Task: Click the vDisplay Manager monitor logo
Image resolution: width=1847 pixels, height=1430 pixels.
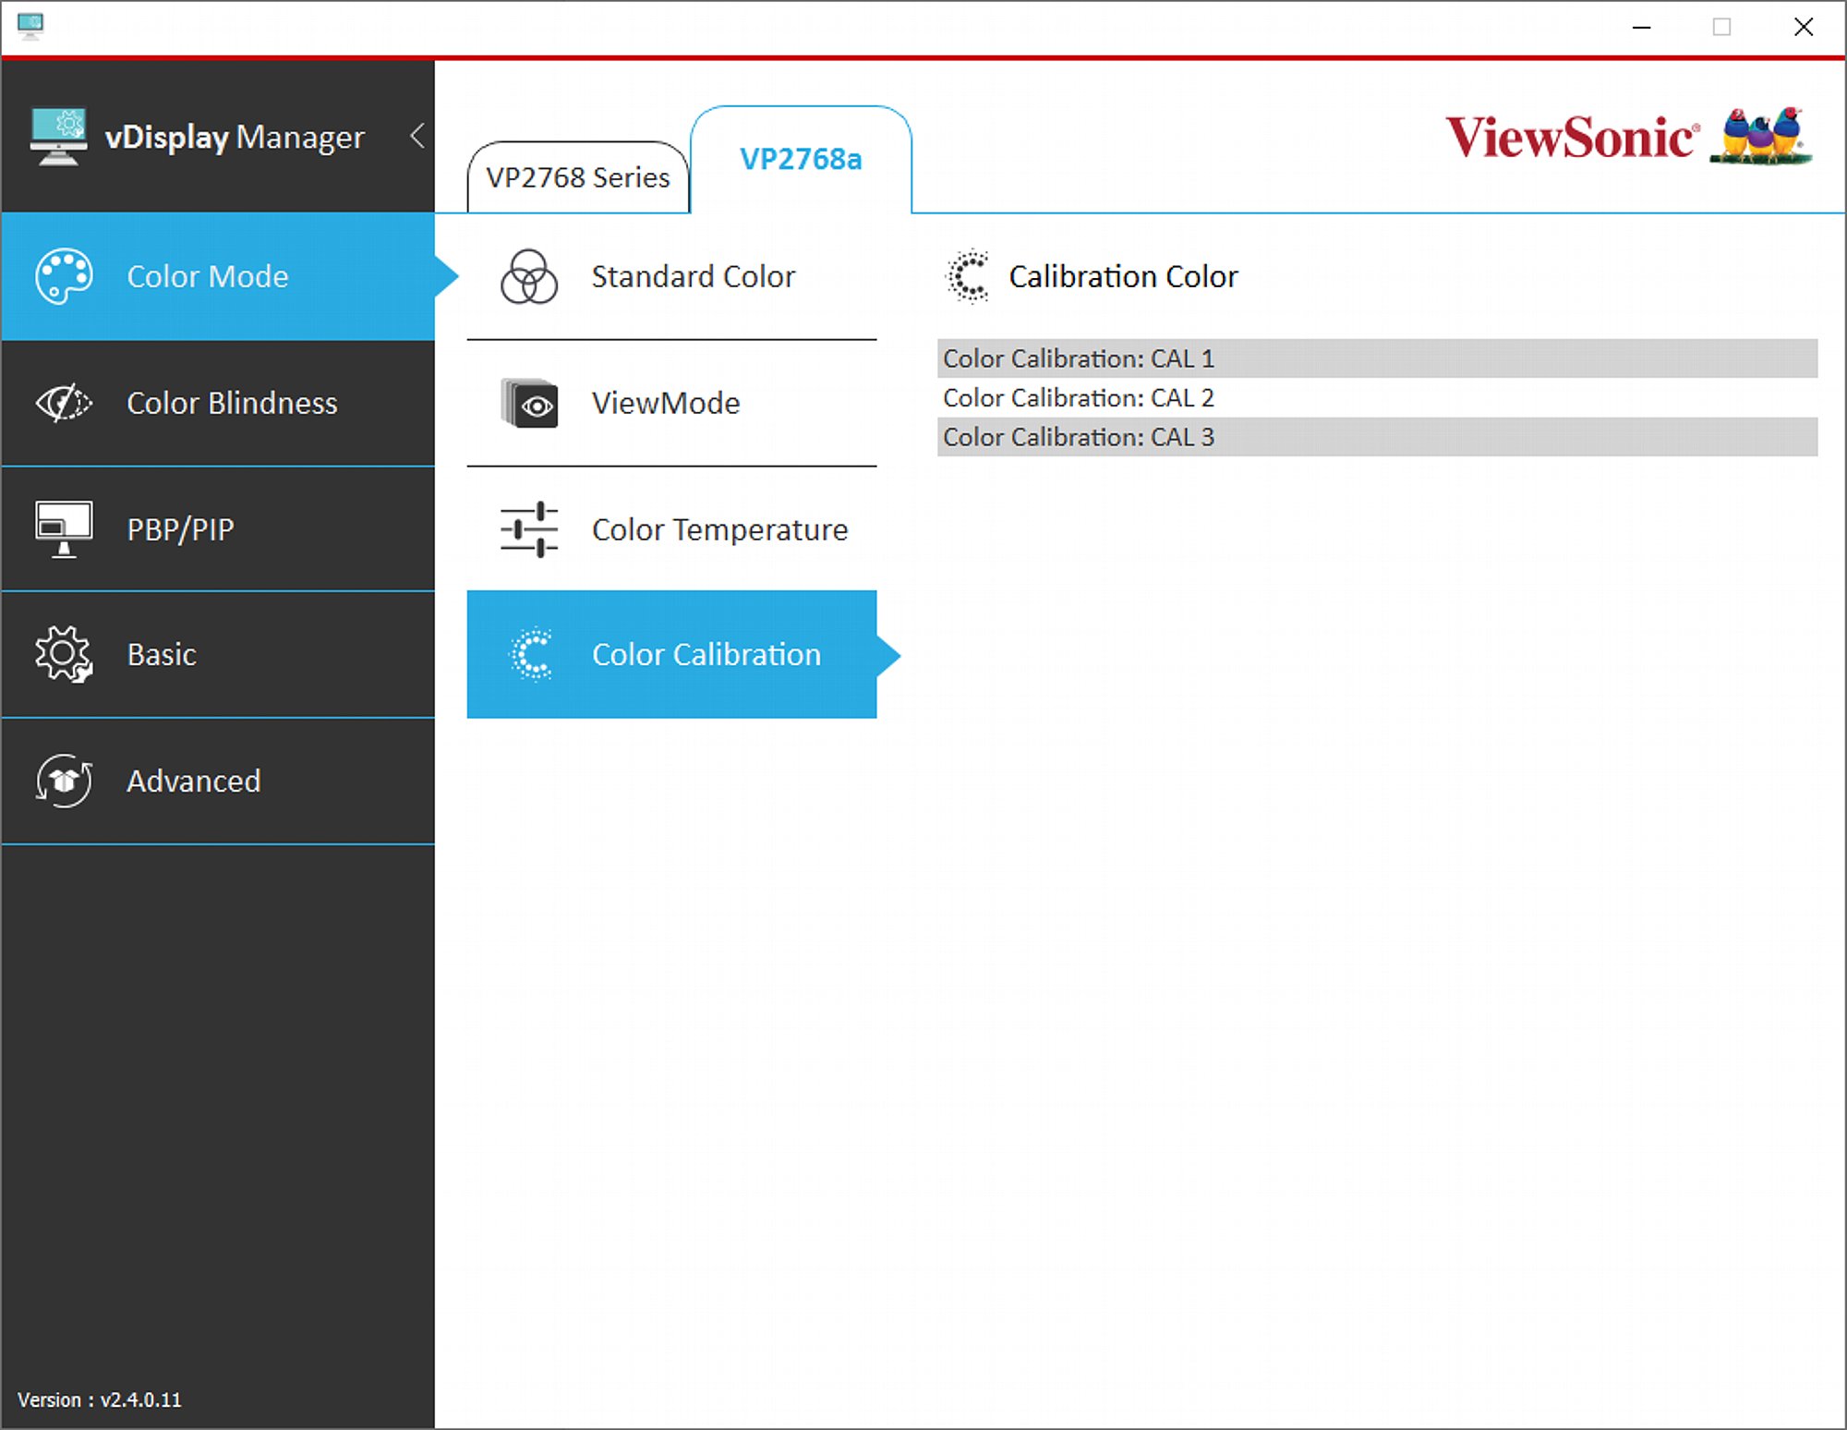Action: [58, 137]
